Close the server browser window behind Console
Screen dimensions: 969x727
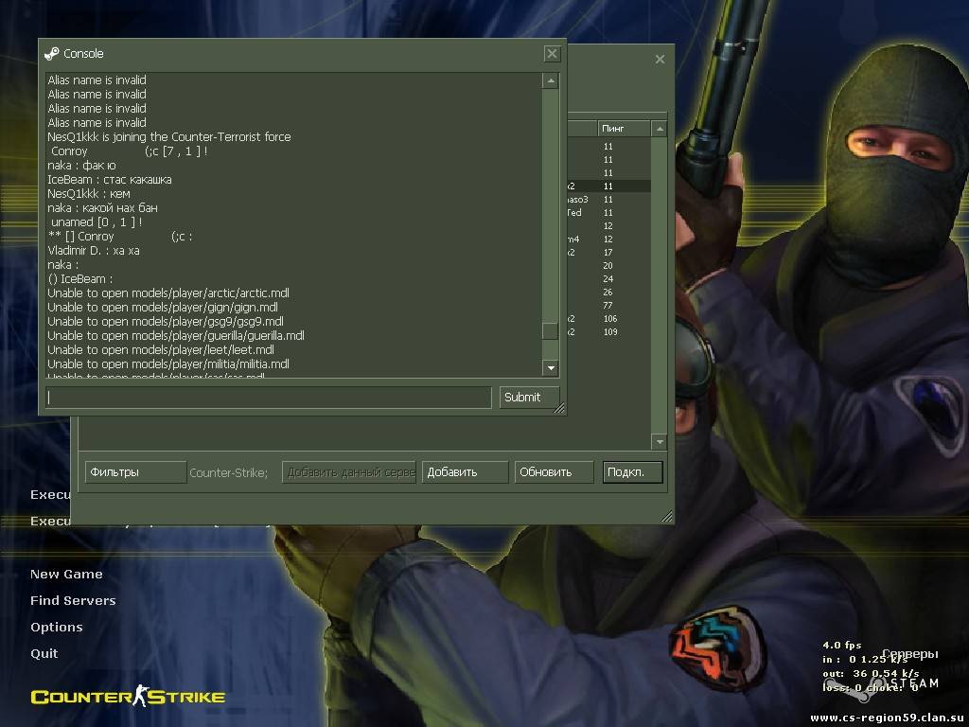660,60
